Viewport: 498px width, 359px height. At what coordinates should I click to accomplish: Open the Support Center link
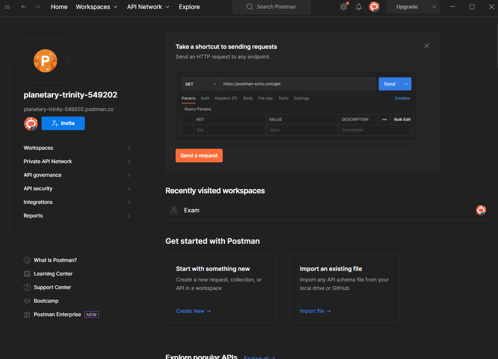(x=53, y=287)
